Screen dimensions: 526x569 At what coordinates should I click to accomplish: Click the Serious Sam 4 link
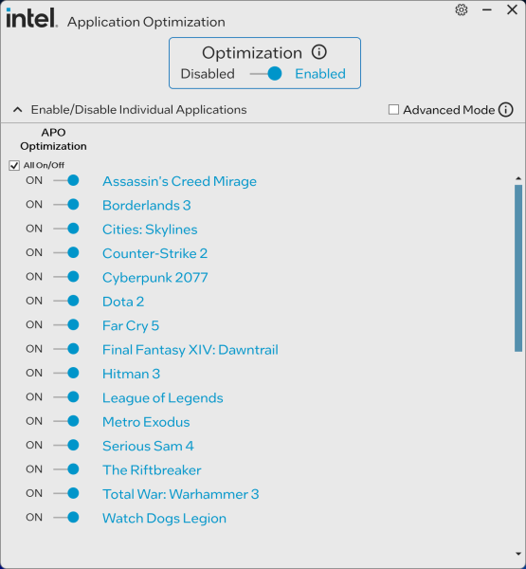(148, 446)
